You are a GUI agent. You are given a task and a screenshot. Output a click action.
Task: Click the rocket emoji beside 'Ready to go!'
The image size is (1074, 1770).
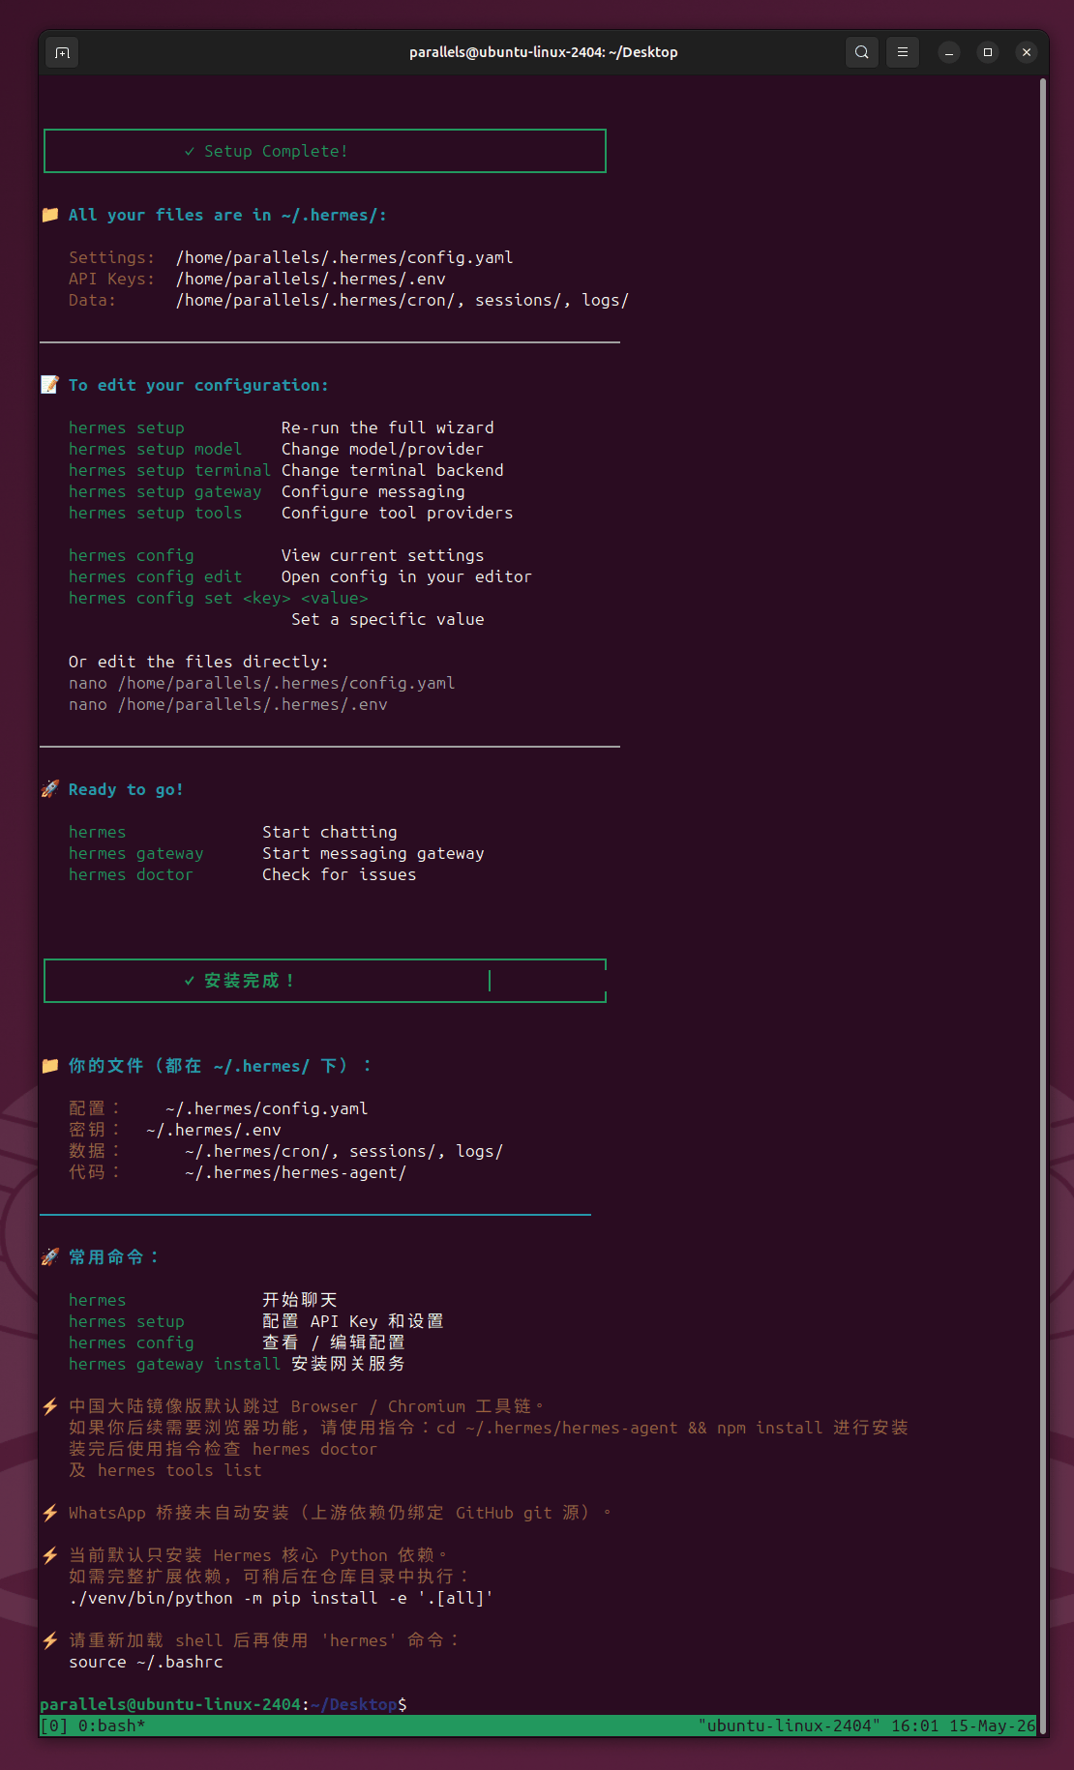coord(50,789)
